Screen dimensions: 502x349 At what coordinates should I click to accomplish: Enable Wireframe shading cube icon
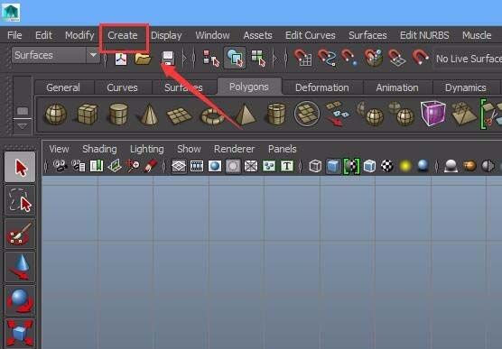pyautogui.click(x=315, y=166)
